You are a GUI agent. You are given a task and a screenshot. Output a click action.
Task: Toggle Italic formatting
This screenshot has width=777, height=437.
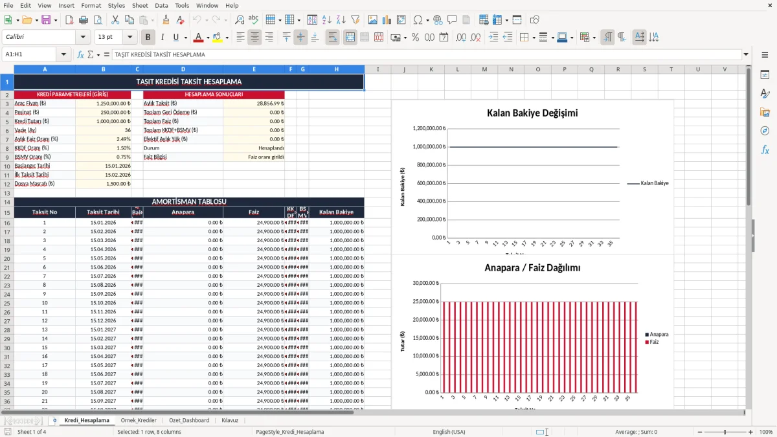(x=163, y=38)
